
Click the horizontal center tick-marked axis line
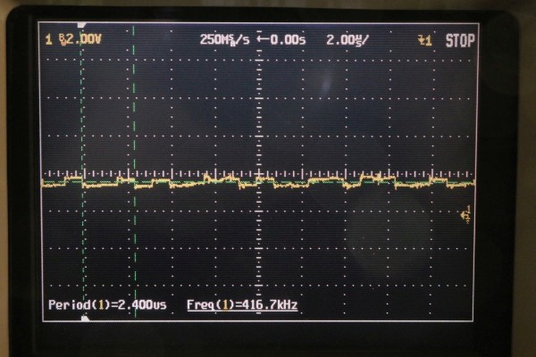(357, 174)
